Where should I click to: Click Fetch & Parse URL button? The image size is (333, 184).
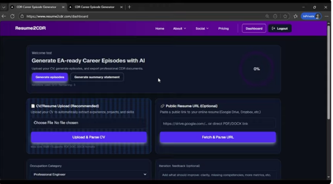click(218, 137)
